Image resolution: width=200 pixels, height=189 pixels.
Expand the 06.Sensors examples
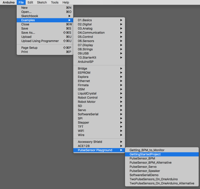coord(99,41)
